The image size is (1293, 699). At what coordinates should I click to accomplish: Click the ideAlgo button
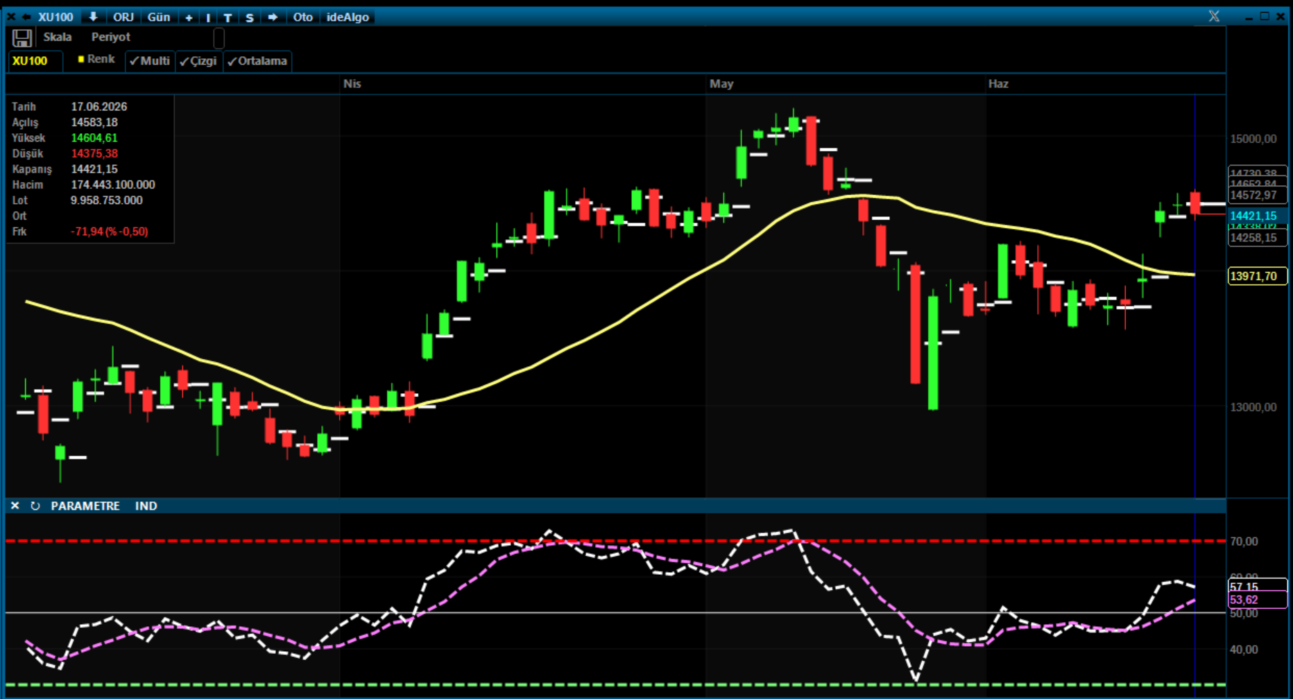[x=348, y=17]
